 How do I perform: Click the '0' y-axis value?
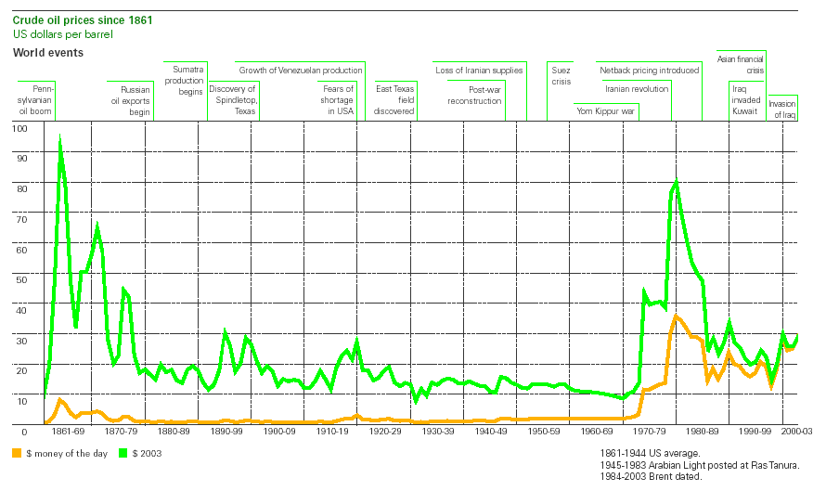coord(25,432)
